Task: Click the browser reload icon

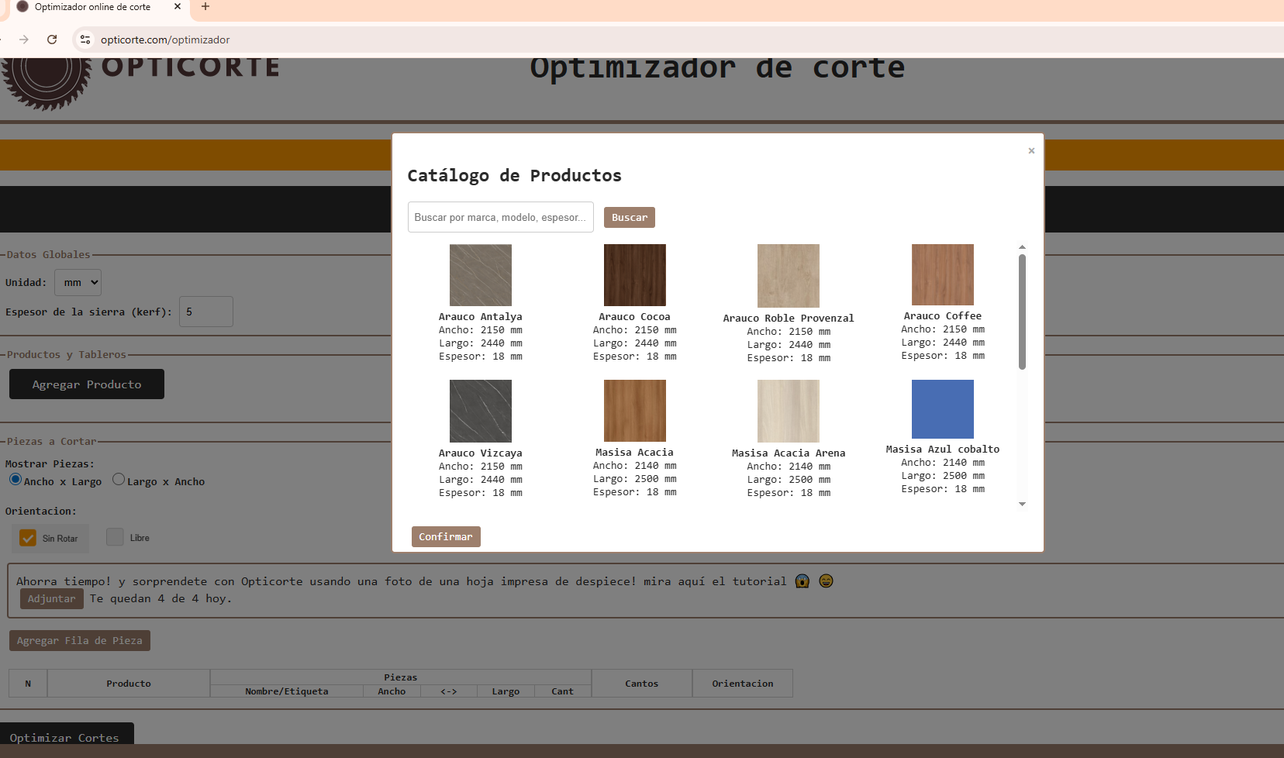Action: [x=52, y=40]
